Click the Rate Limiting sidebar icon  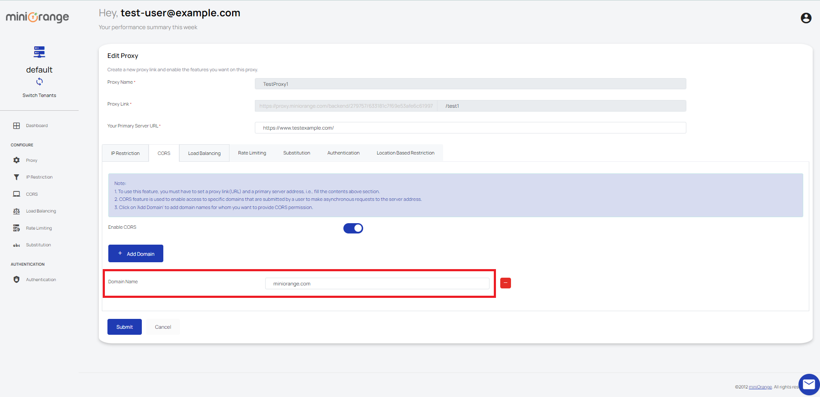[x=16, y=228]
